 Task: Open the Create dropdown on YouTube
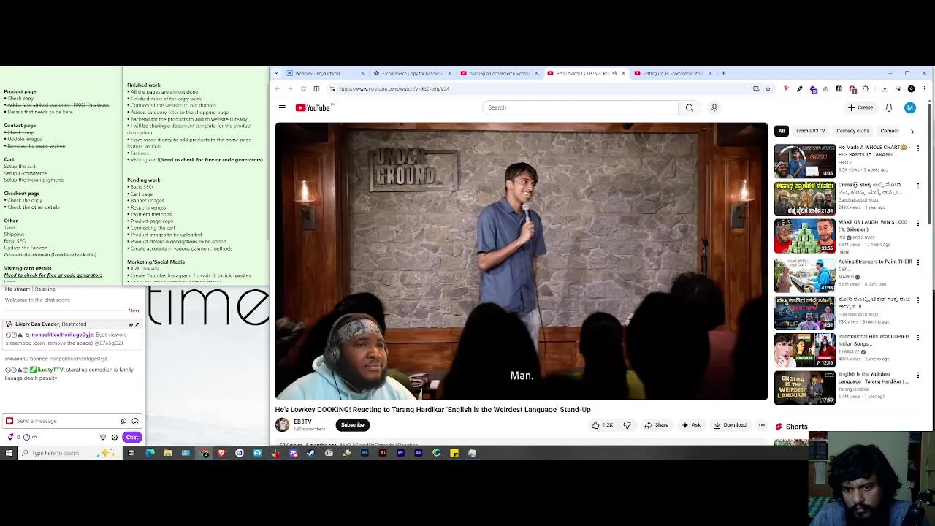(860, 108)
